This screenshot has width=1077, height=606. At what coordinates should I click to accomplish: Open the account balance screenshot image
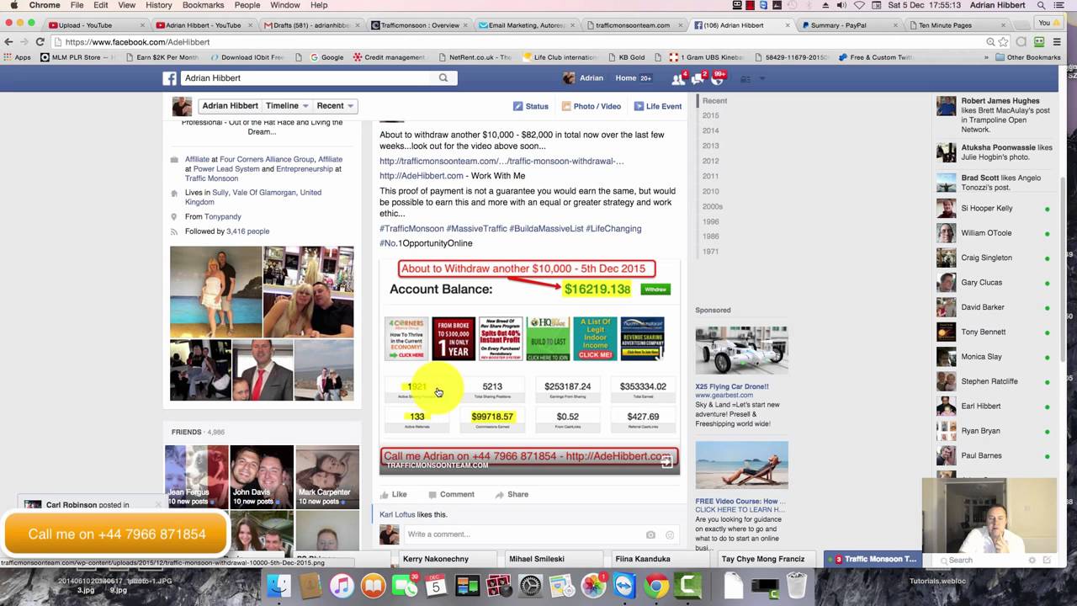click(529, 367)
